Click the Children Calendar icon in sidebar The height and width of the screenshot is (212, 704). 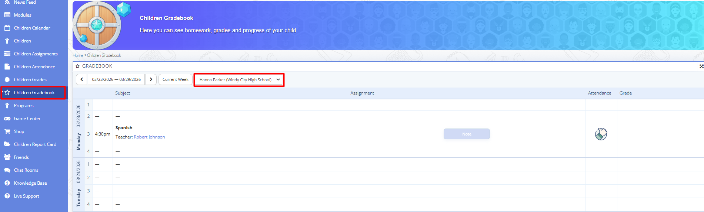pyautogui.click(x=7, y=28)
